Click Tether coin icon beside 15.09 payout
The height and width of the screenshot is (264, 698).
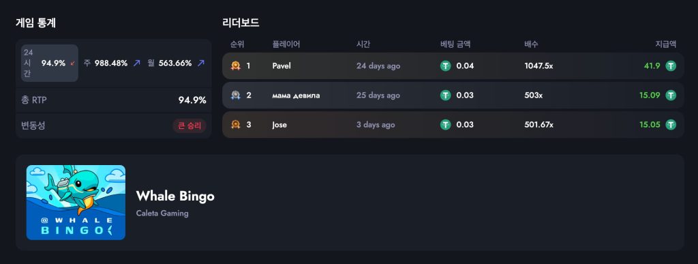click(x=671, y=96)
